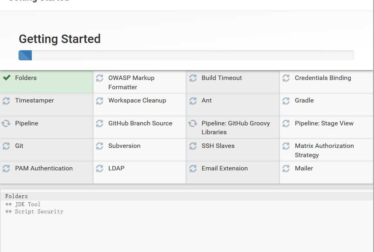
Task: Select the Ant plugin name
Action: (207, 100)
